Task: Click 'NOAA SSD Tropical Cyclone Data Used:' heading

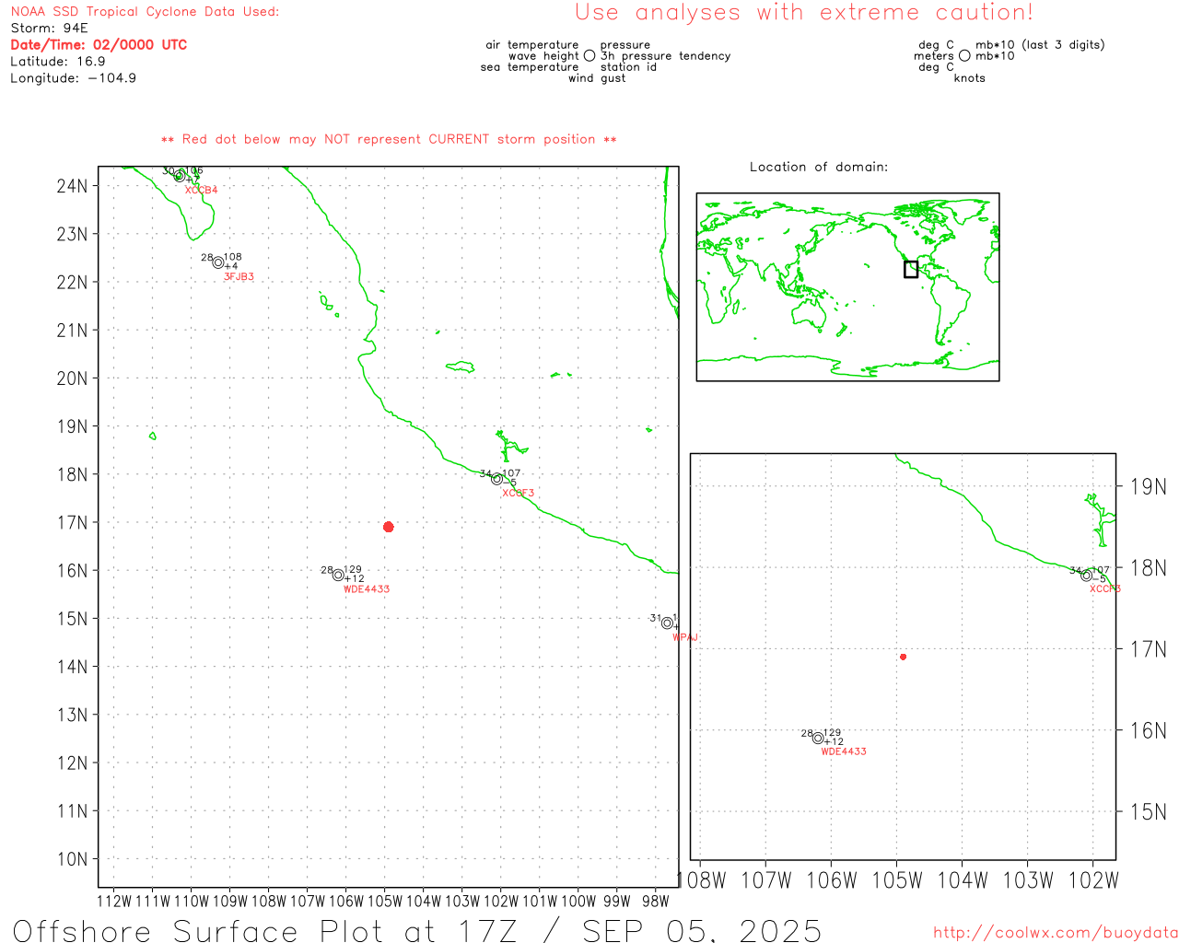Action: coord(145,12)
